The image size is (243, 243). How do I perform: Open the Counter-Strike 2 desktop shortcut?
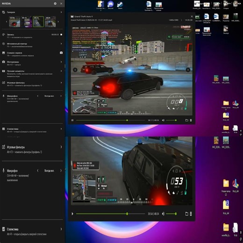pos(101,6)
